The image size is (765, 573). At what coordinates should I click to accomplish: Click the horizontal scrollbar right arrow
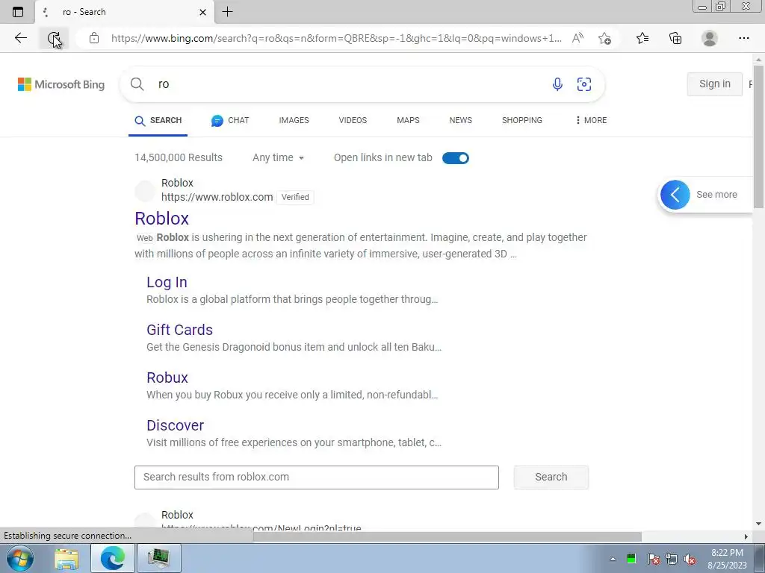(746, 536)
